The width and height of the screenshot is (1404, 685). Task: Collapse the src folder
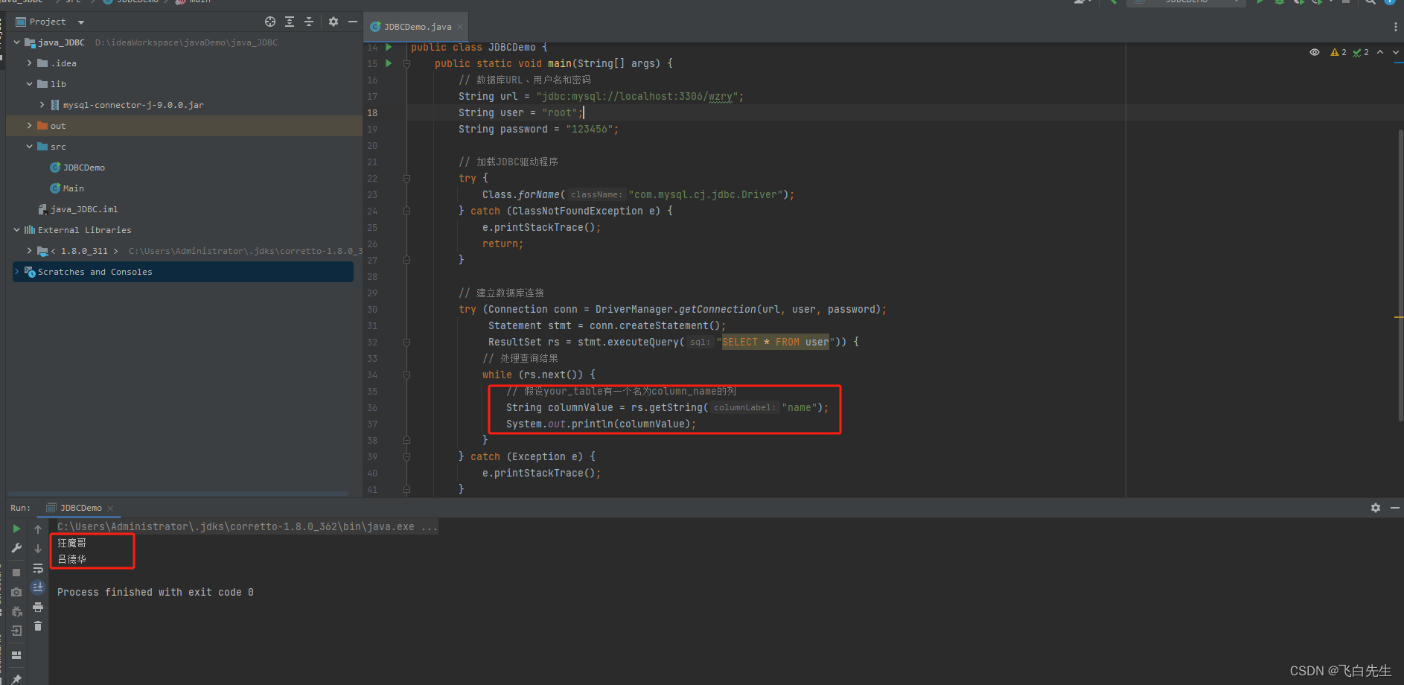coord(29,147)
